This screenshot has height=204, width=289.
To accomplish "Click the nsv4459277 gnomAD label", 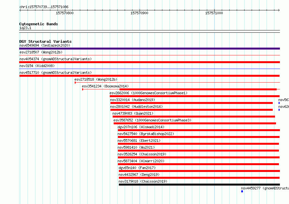I will (265, 188).
